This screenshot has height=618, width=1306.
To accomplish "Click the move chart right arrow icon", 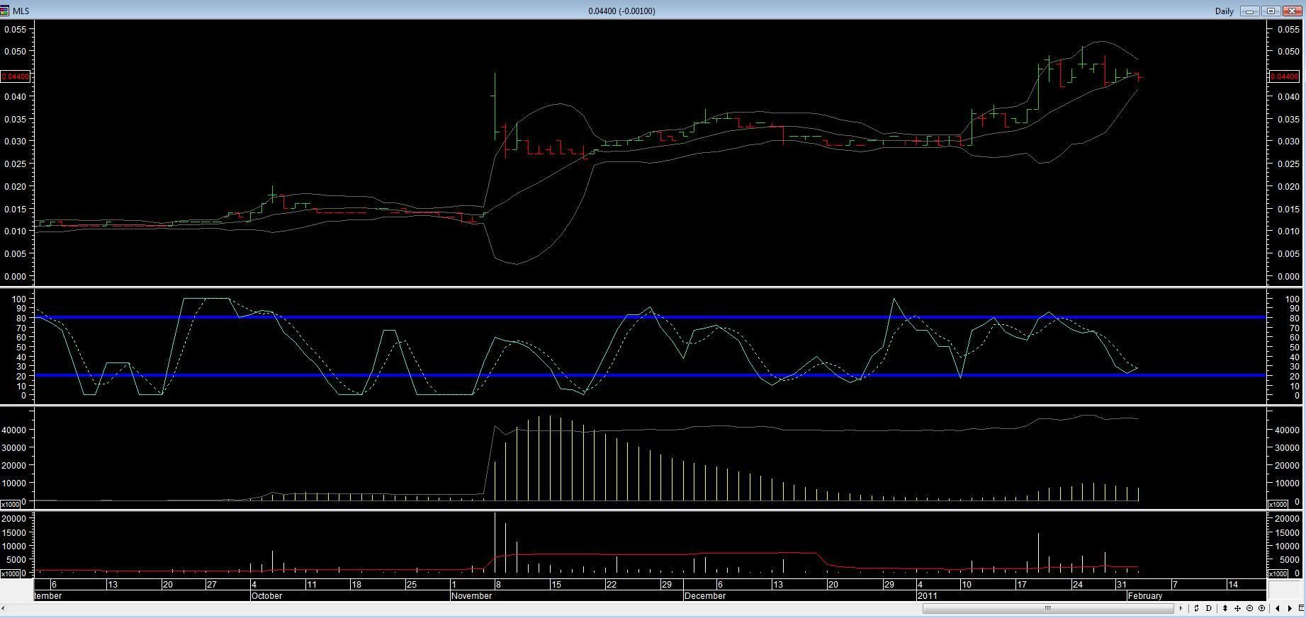I will (1289, 608).
